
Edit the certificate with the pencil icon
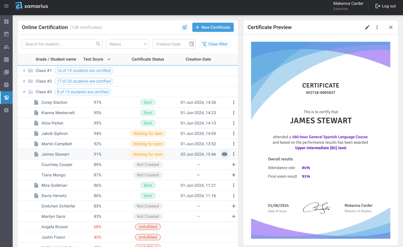coord(367,27)
